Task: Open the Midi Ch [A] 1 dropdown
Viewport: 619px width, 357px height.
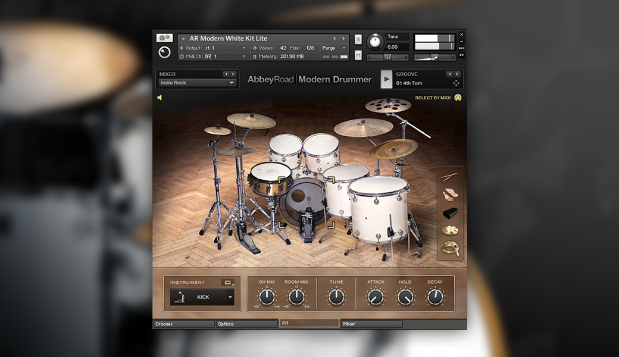Action: tap(213, 57)
